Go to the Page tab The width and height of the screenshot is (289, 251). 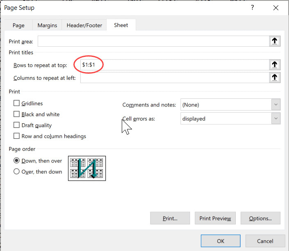(x=18, y=25)
